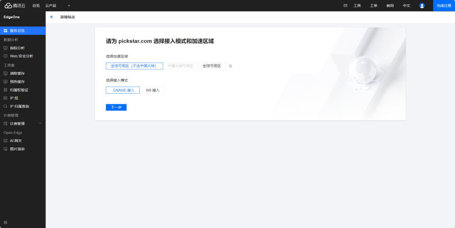The image size is (455, 228).
Task: Refresh the acceleration region options
Action: [230, 66]
